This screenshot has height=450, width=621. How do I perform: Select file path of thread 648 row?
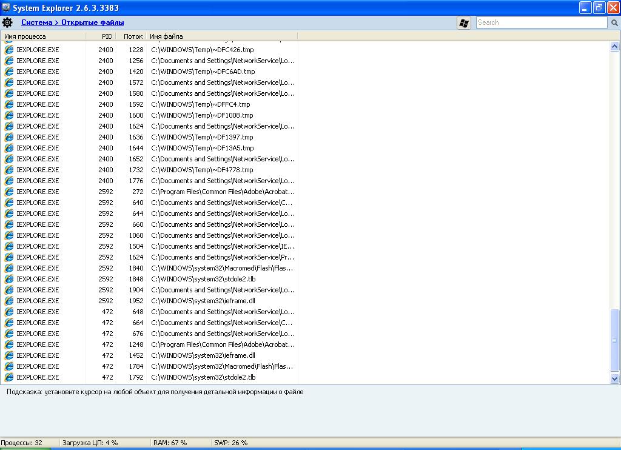tap(223, 312)
